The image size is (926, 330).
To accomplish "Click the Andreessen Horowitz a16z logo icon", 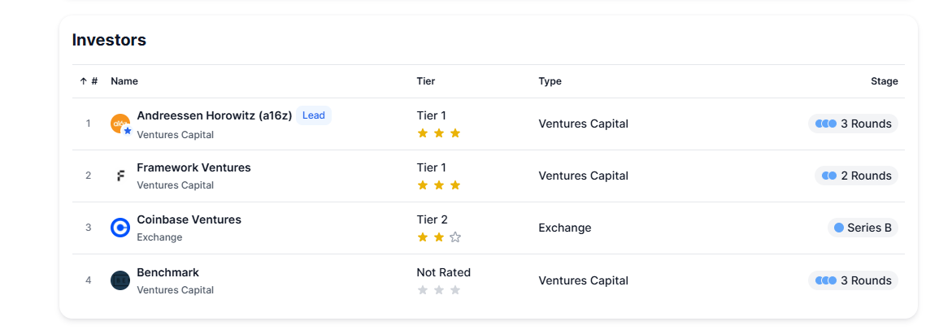I will [120, 124].
